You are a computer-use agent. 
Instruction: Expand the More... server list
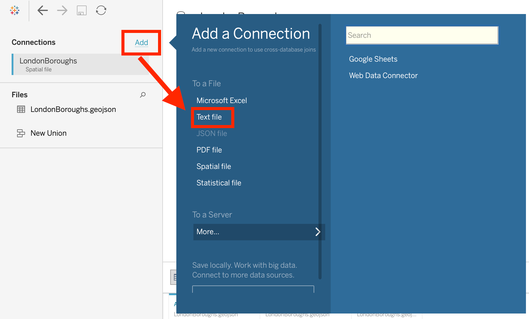pos(259,232)
